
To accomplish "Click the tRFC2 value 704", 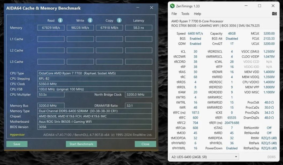I will 195,123.
